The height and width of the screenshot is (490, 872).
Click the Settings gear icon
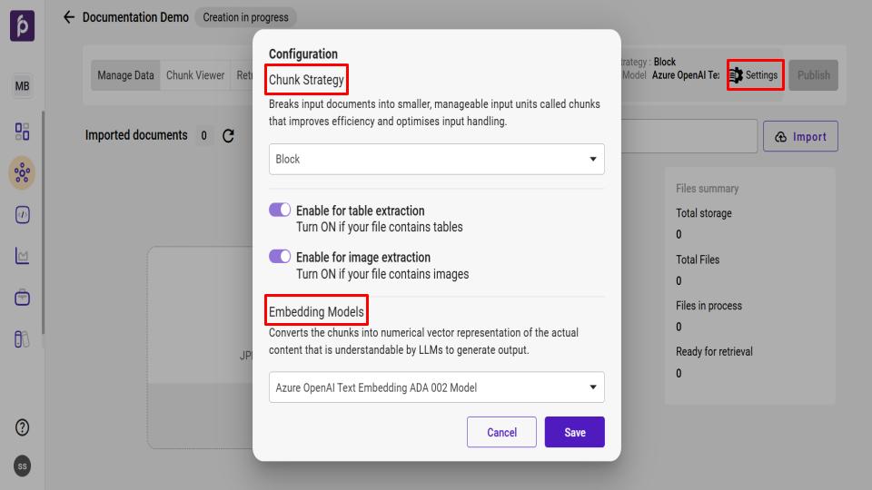[x=736, y=75]
